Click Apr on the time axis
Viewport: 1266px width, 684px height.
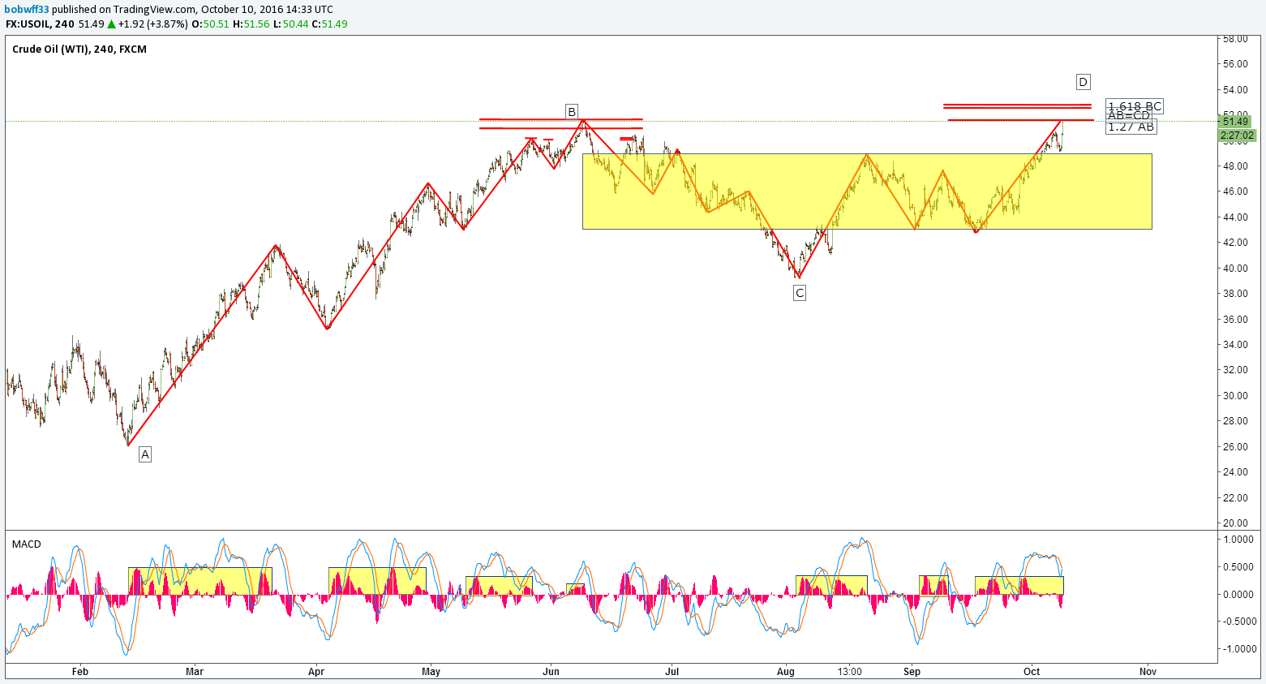coord(316,672)
